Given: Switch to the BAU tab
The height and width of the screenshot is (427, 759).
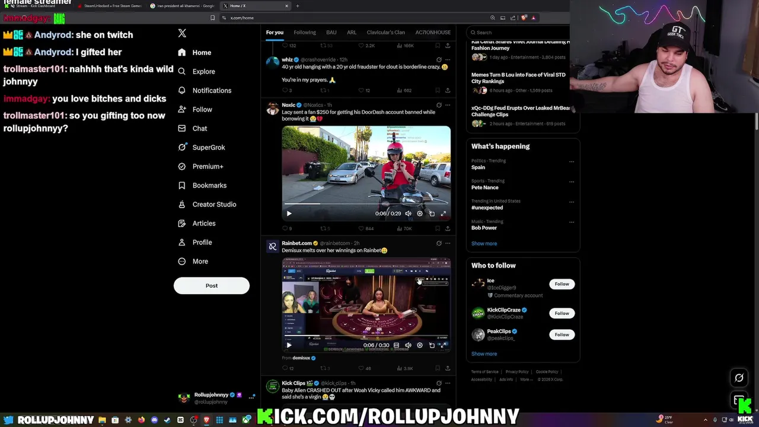Looking at the screenshot, I should pyautogui.click(x=331, y=32).
